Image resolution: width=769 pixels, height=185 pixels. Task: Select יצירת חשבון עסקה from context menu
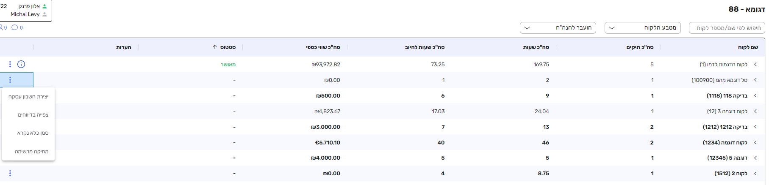tap(28, 97)
